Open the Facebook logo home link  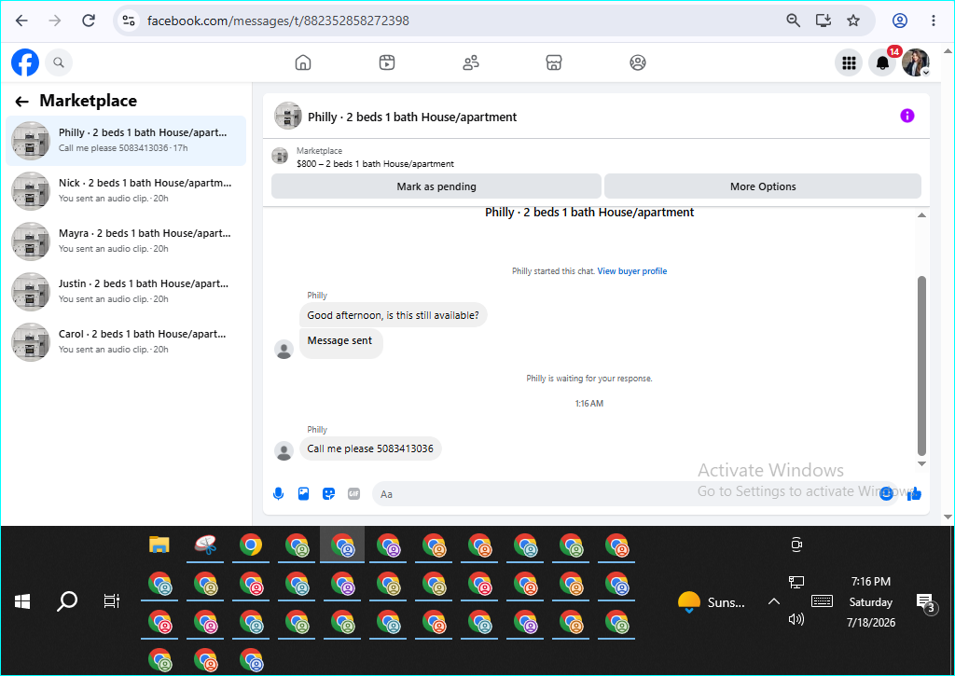click(25, 62)
